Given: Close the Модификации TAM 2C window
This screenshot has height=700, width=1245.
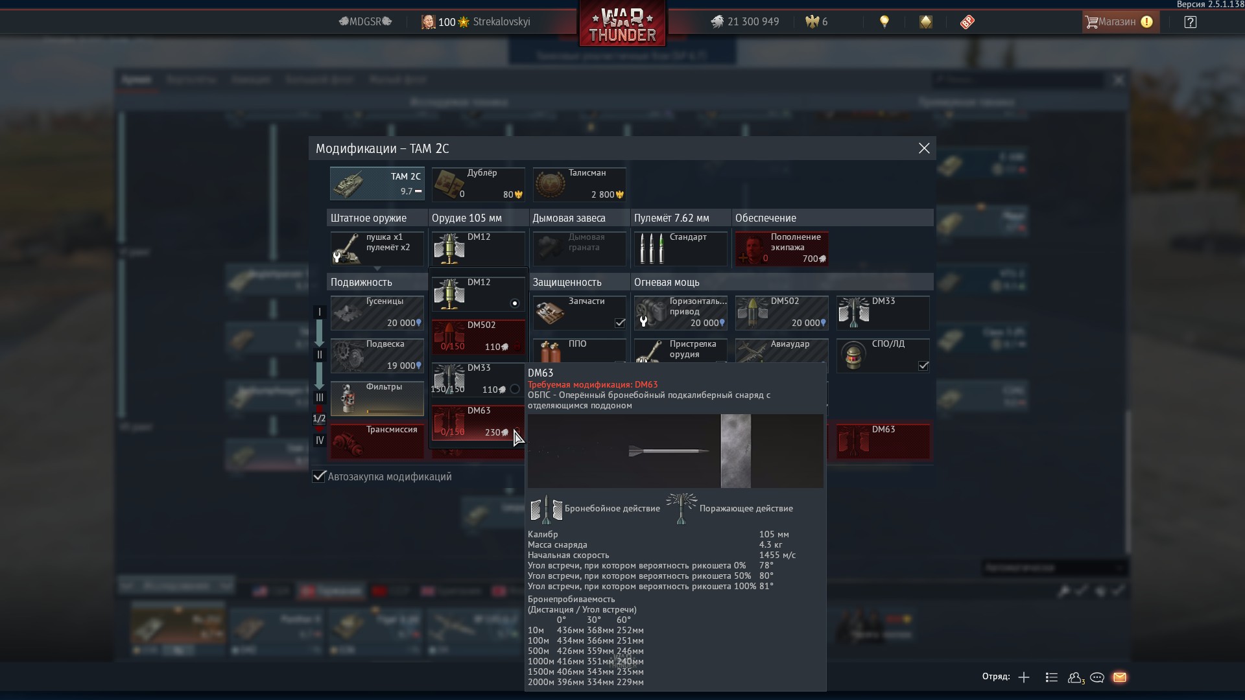Looking at the screenshot, I should click(924, 148).
